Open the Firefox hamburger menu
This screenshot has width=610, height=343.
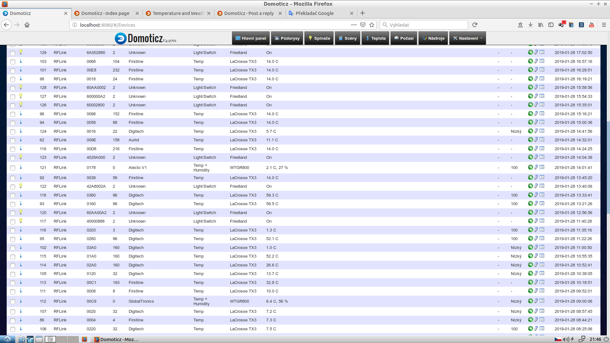(x=604, y=25)
